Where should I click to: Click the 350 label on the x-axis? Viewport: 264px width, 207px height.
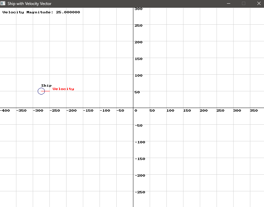(x=254, y=111)
